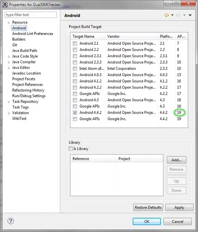Check the Android 4.1.2 target checkbox
This screenshot has width=198, height=232.
pos(75,81)
